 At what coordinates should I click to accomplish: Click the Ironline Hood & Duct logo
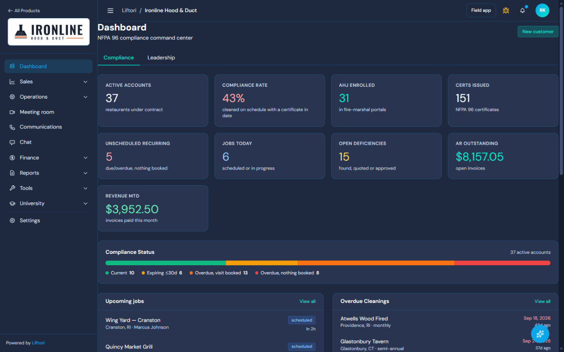coord(49,32)
